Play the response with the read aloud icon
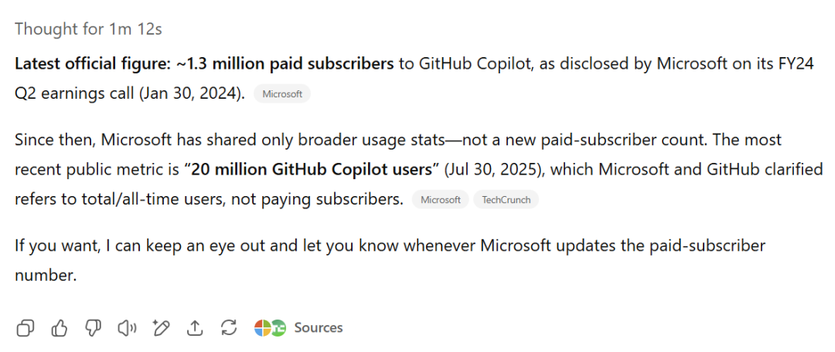Viewport: 835px width, 352px height. [x=127, y=328]
